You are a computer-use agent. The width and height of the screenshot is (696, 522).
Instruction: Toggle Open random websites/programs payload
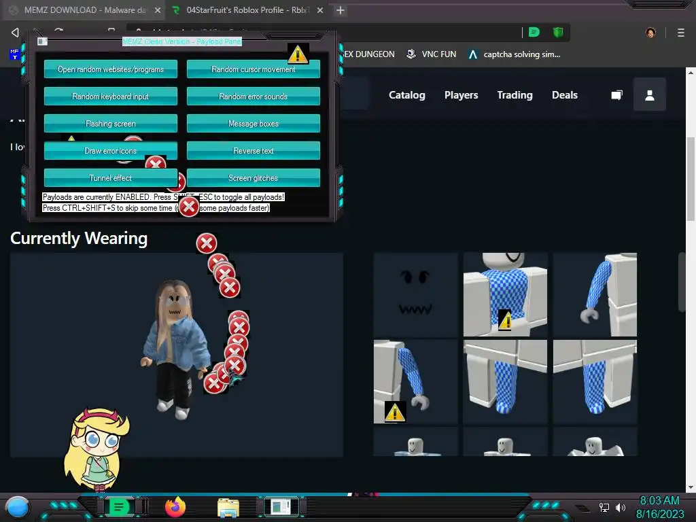[x=111, y=69]
